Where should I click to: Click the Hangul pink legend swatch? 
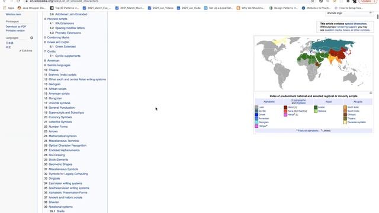(x=256, y=126)
